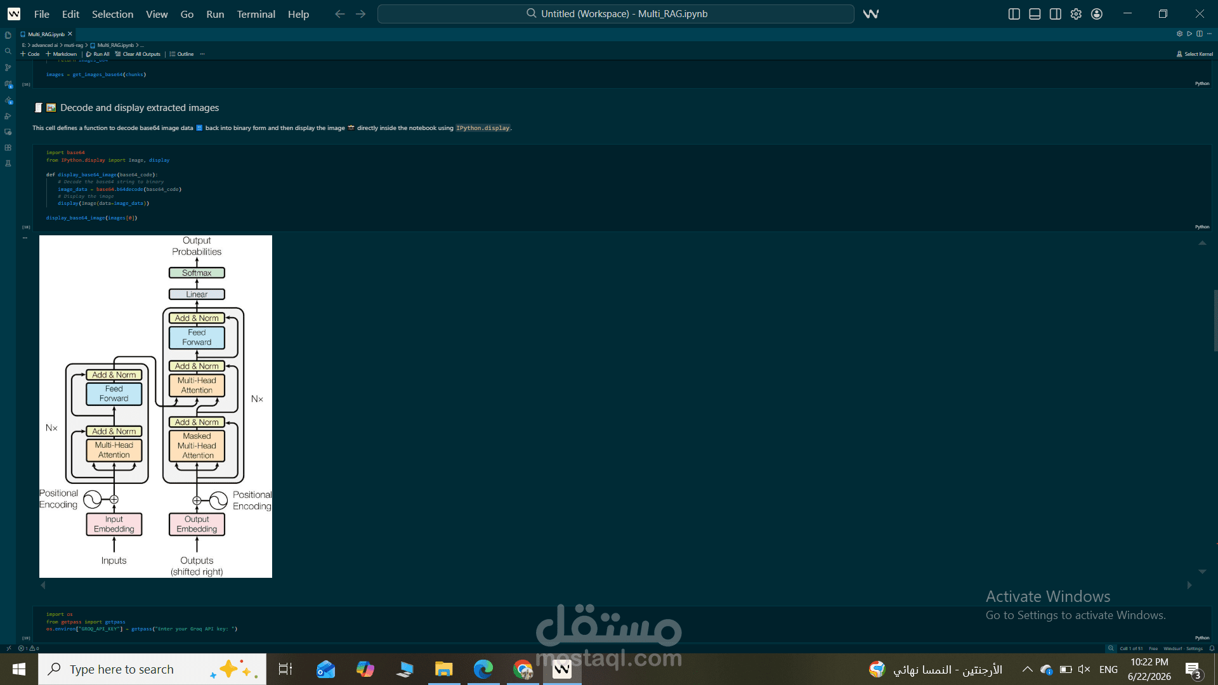Open the account profile icon in the title bar
Image resolution: width=1218 pixels, height=685 pixels.
1097,14
